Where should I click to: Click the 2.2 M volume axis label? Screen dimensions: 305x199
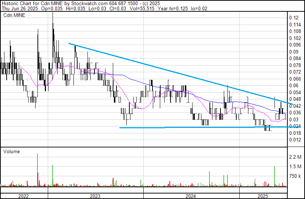[x=295, y=157]
